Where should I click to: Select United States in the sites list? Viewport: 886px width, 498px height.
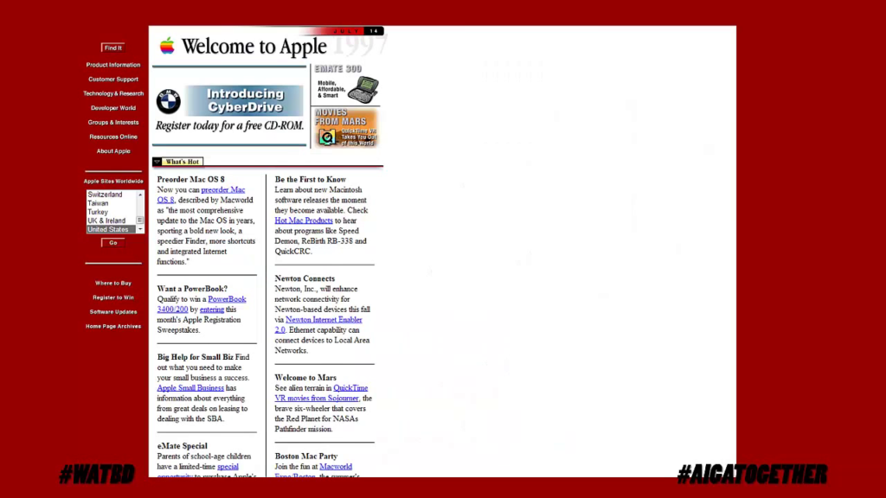click(x=112, y=230)
